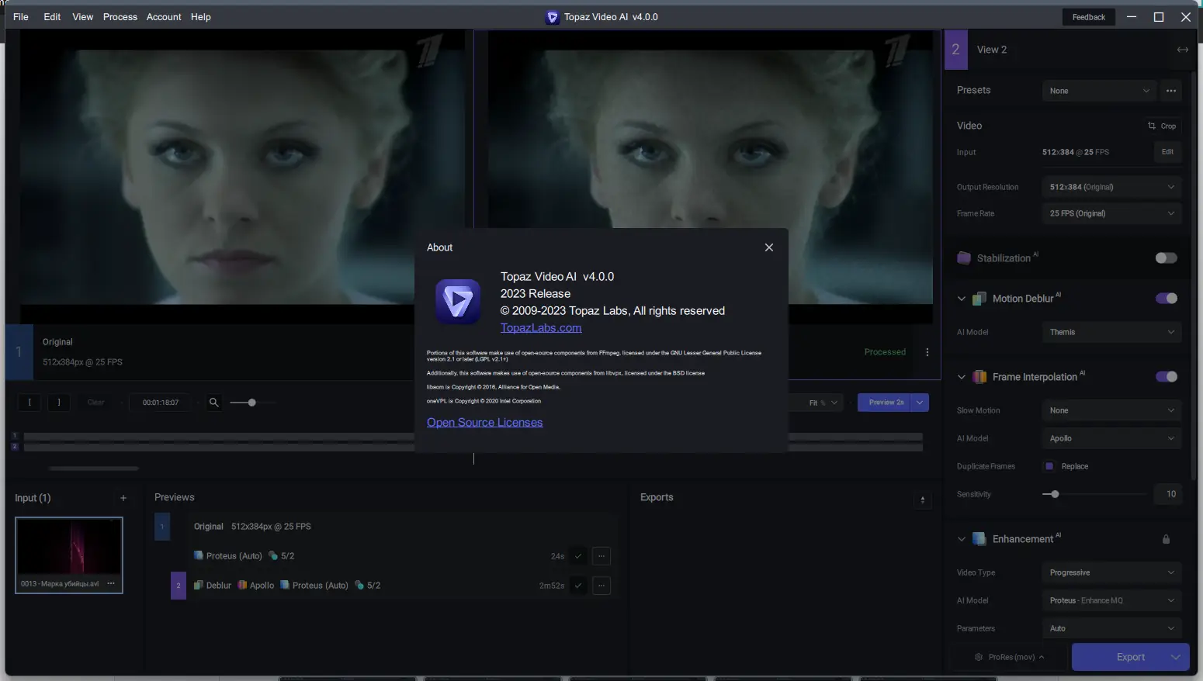Click the timecode field 00:01:18:07

click(161, 403)
